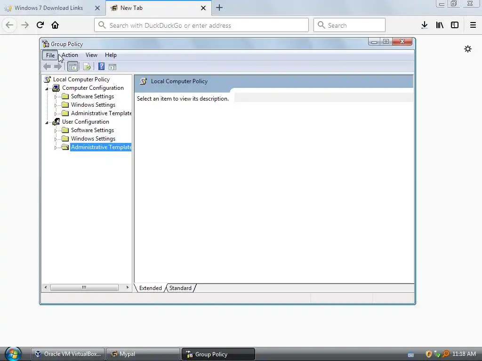This screenshot has height=361, width=482.
Task: Collapse the User Configuration node
Action: (x=47, y=123)
